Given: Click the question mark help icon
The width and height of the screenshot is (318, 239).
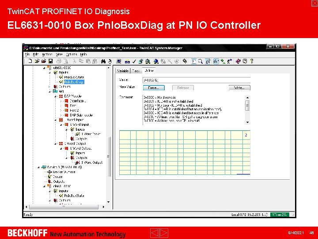Looking at the screenshot, I should click(252, 61).
